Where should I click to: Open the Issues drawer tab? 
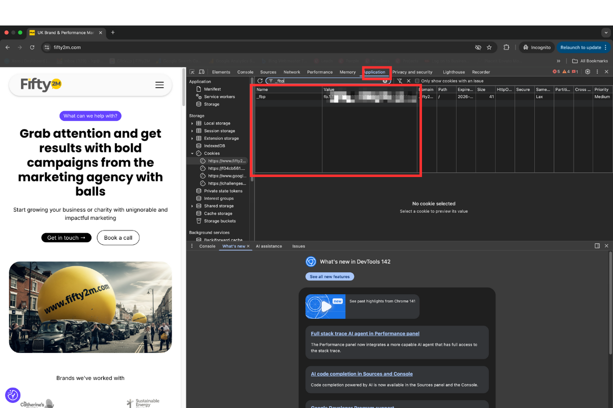(299, 246)
